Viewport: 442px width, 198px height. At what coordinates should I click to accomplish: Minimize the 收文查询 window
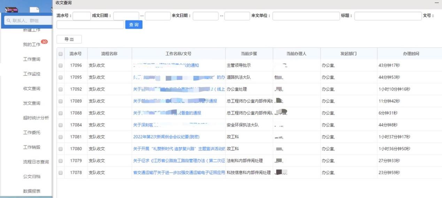point(437,3)
